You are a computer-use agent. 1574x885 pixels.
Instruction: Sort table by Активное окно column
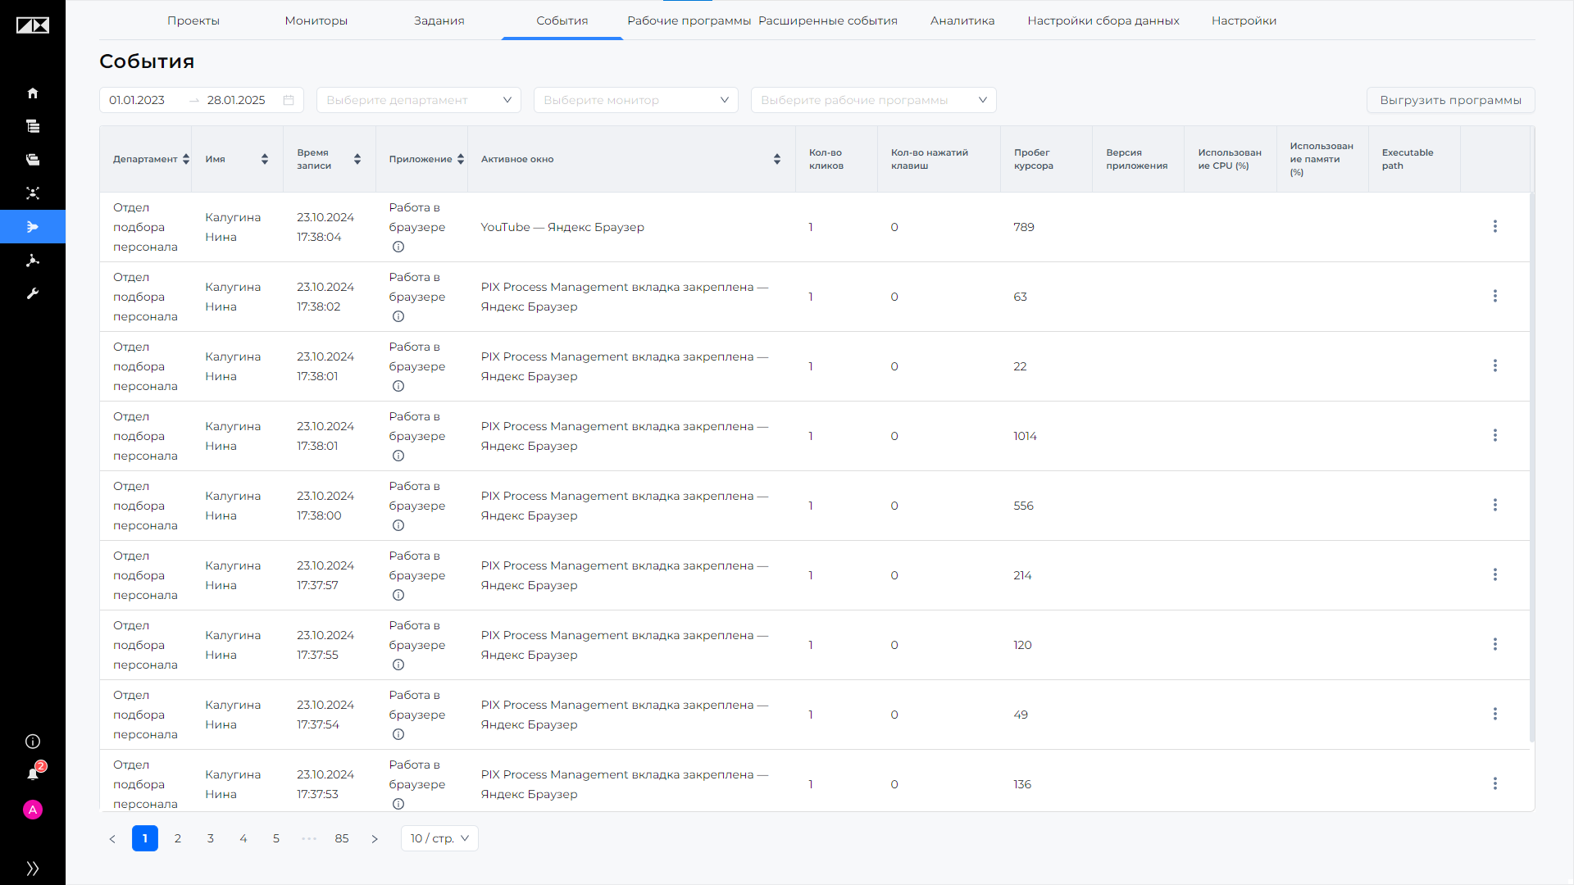coord(777,159)
